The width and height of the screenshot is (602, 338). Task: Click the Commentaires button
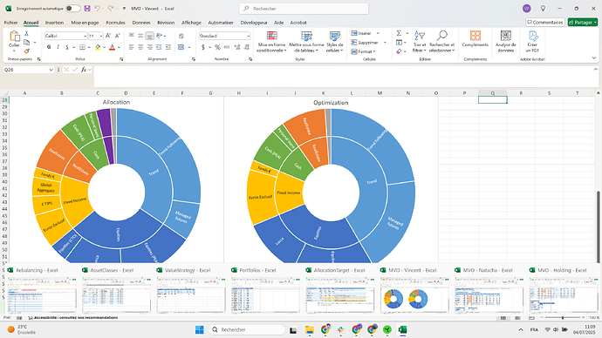click(545, 23)
